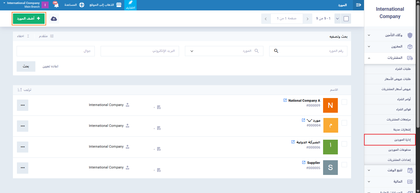Image resolution: width=420 pixels, height=193 pixels.
Task: Click the cloud upload import icon
Action: (54, 19)
